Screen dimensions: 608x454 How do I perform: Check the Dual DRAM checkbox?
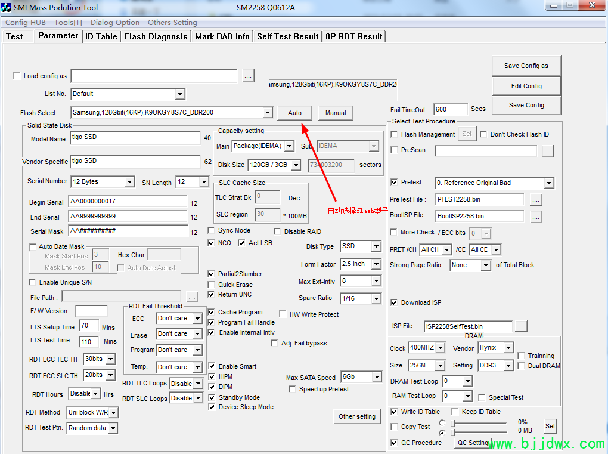[x=521, y=366]
